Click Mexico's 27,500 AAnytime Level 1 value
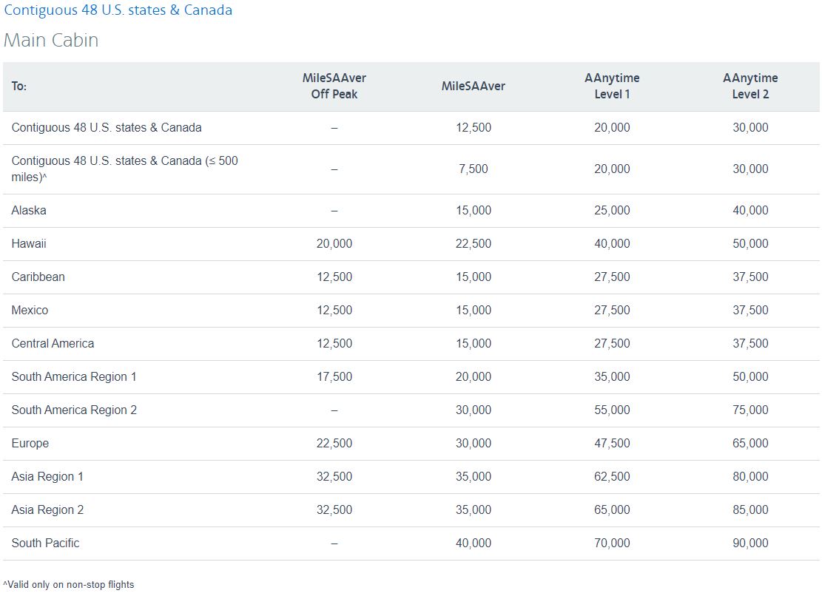 tap(612, 310)
